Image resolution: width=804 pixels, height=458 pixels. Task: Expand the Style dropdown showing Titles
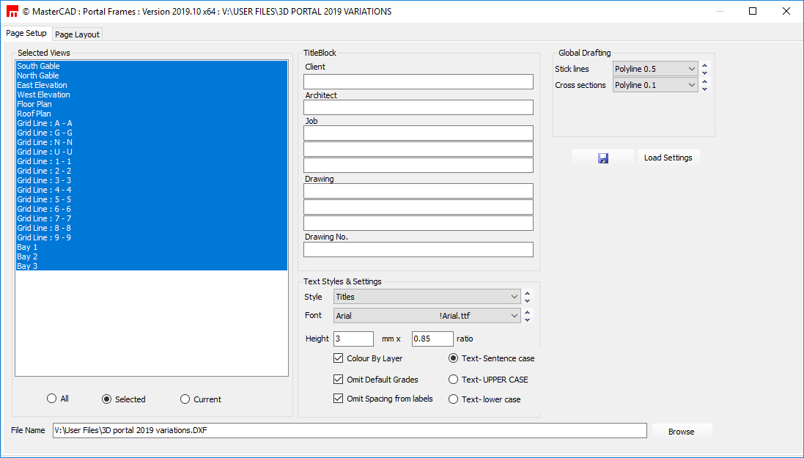[427, 297]
